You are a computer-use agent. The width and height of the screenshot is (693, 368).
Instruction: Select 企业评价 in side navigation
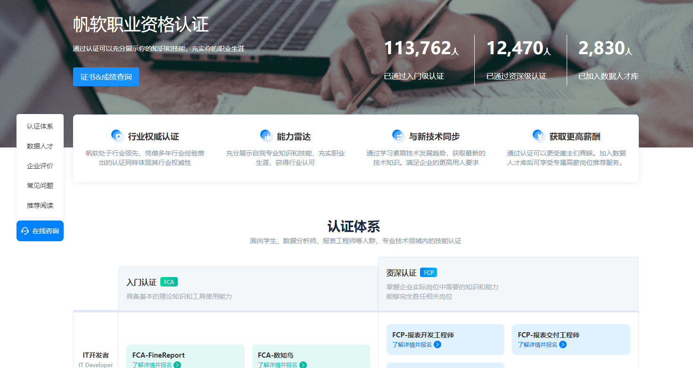[x=40, y=166]
